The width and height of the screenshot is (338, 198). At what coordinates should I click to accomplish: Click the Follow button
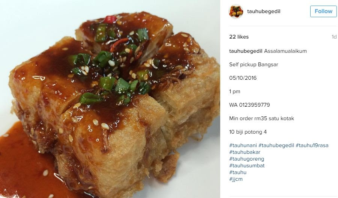click(323, 11)
